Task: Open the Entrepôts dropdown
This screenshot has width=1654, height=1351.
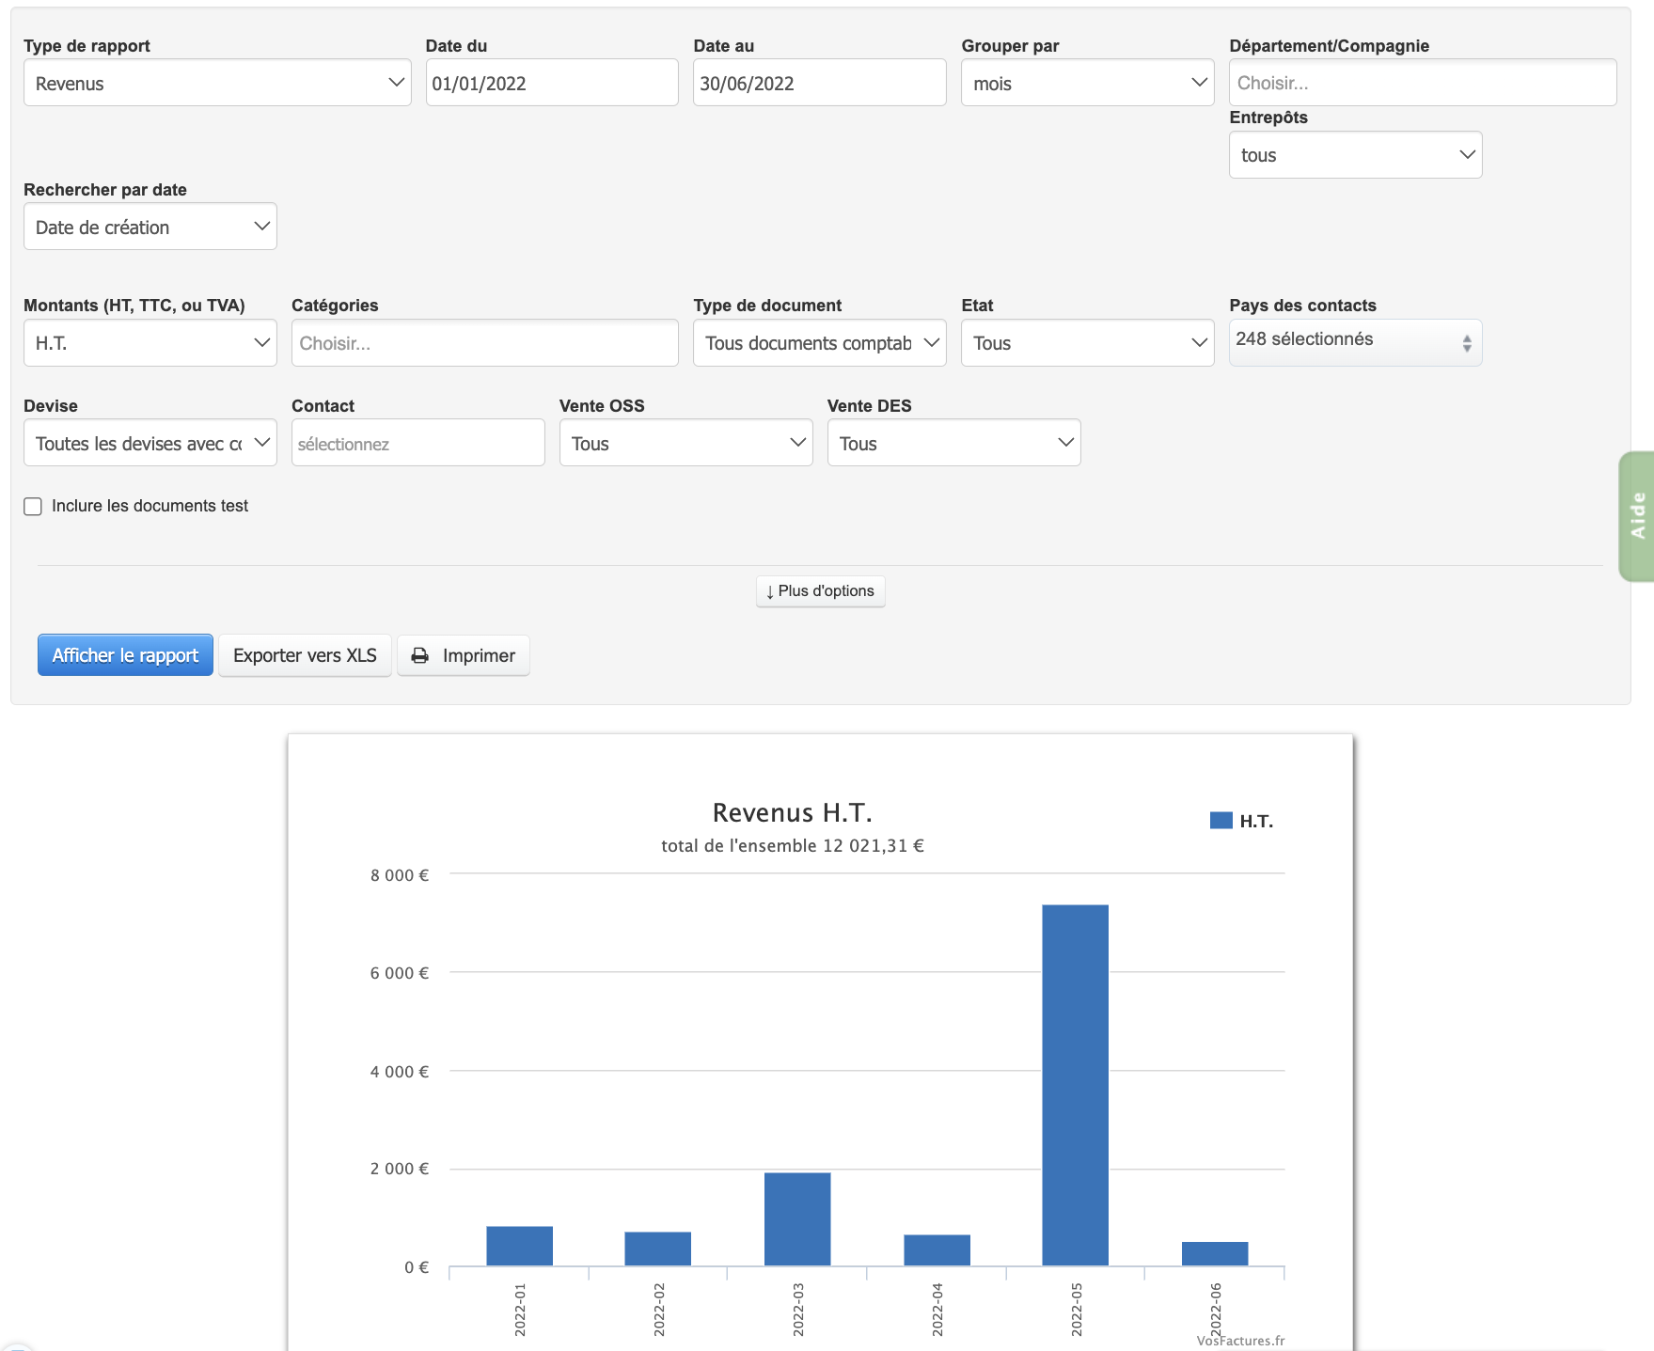Action: (1355, 155)
